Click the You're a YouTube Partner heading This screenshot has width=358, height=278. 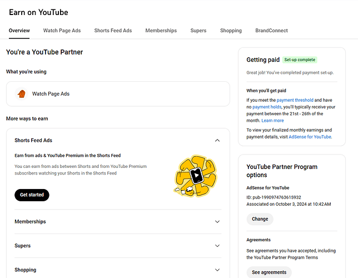[x=44, y=52]
